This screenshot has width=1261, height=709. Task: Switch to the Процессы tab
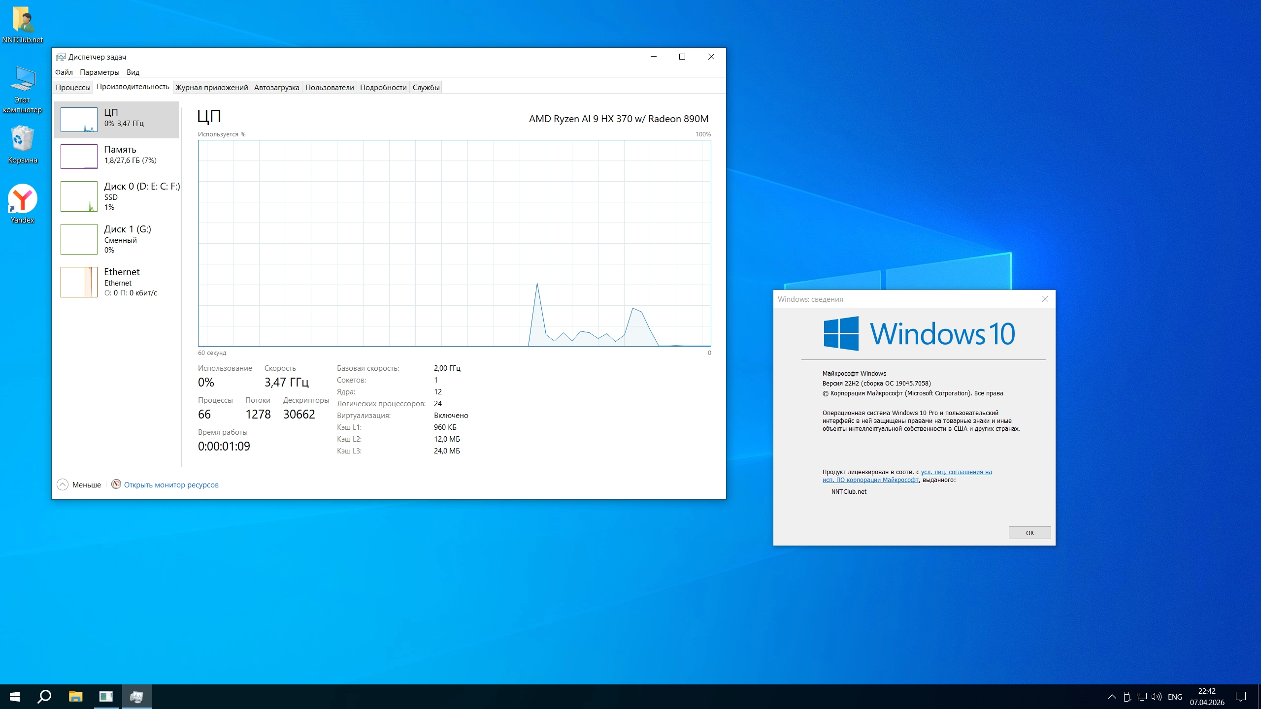tap(73, 87)
